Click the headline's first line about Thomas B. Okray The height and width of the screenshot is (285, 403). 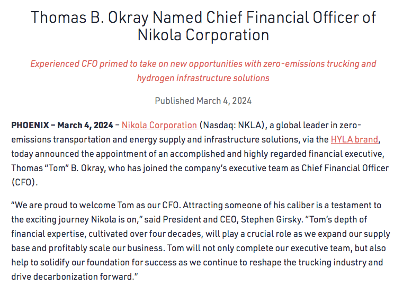point(203,17)
